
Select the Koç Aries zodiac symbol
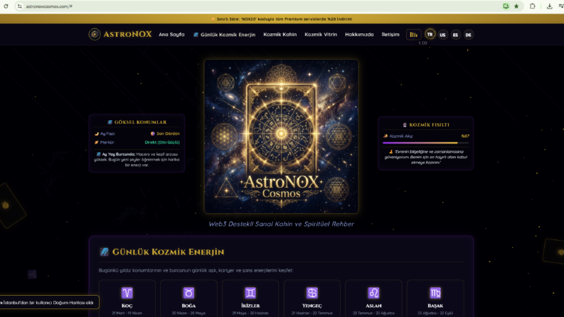[127, 293]
